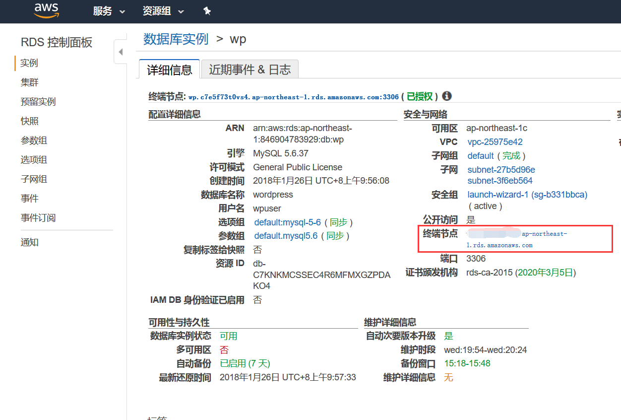Viewport: 621px width, 420px height.
Task: Go to 数据库实例 breadcrumb link
Action: click(x=176, y=39)
